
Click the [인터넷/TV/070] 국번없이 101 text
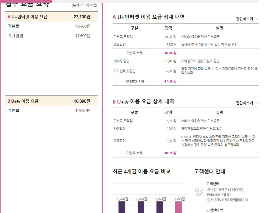coord(228,200)
